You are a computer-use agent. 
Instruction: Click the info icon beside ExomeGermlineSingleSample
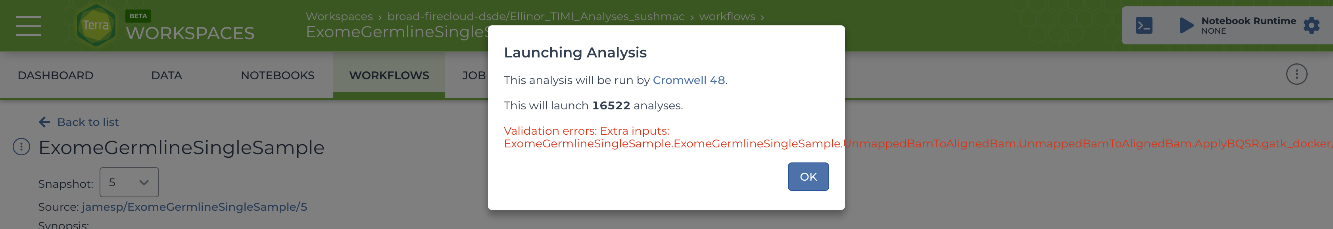(x=21, y=147)
